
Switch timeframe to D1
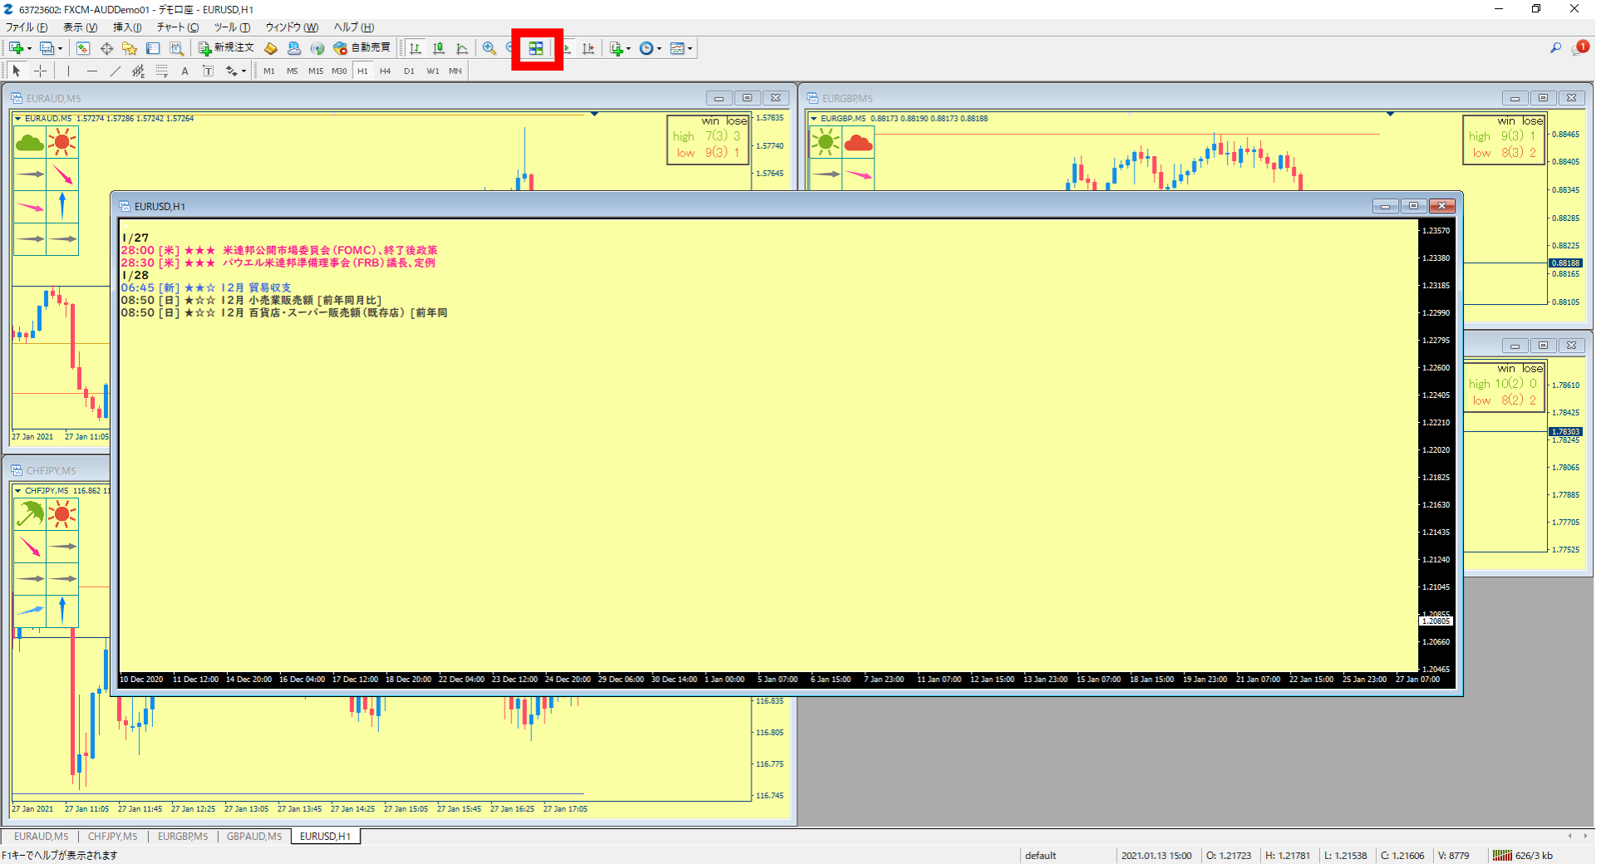click(x=409, y=71)
